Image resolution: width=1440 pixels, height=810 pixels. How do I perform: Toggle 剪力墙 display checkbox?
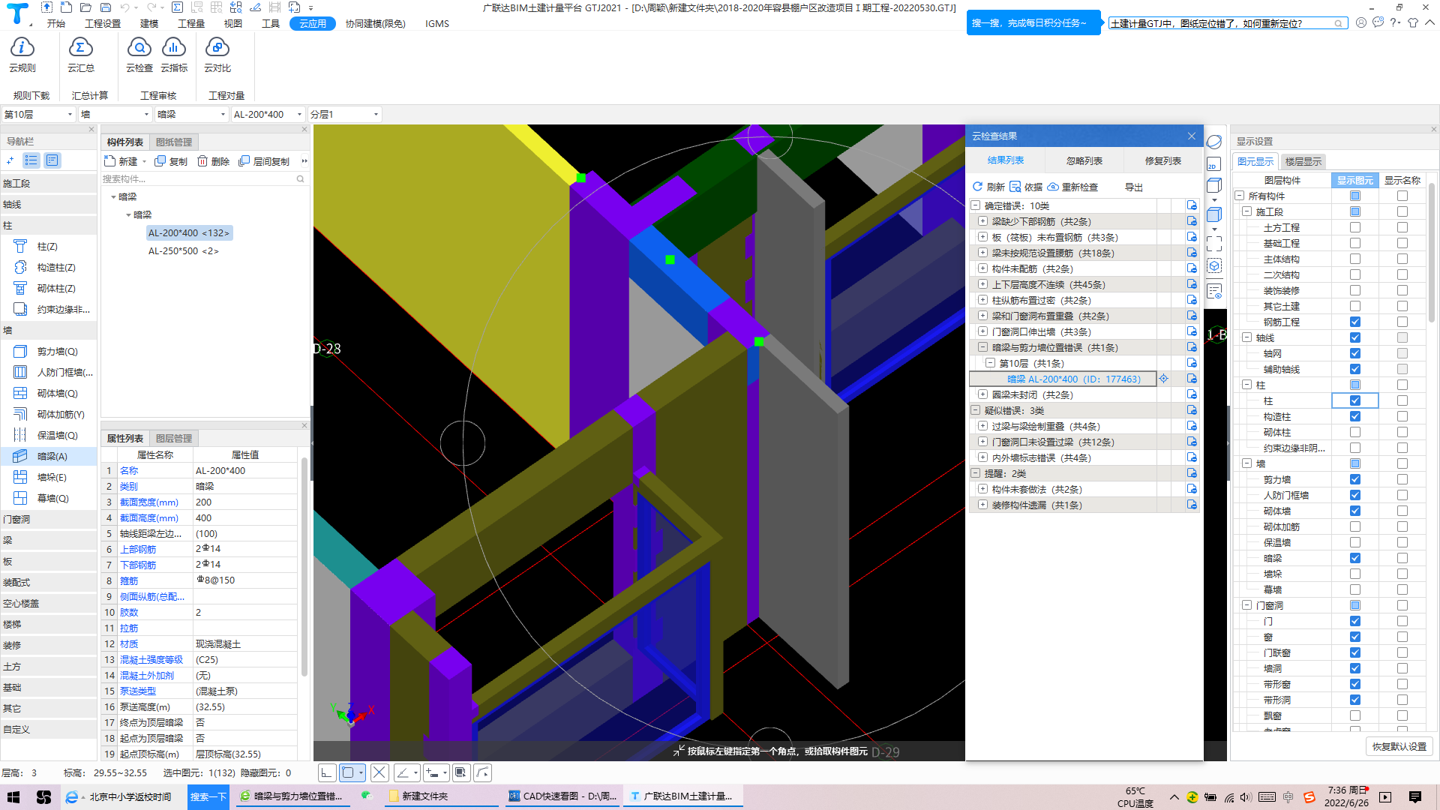(1355, 479)
